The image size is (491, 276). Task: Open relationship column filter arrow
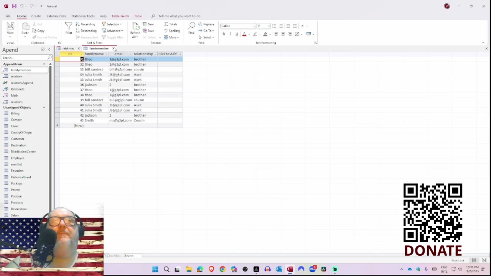(155, 54)
